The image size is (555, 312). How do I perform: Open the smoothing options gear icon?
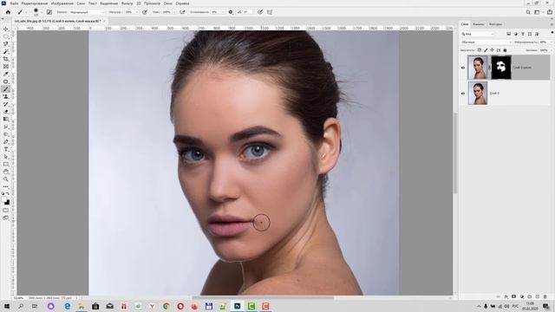point(231,12)
